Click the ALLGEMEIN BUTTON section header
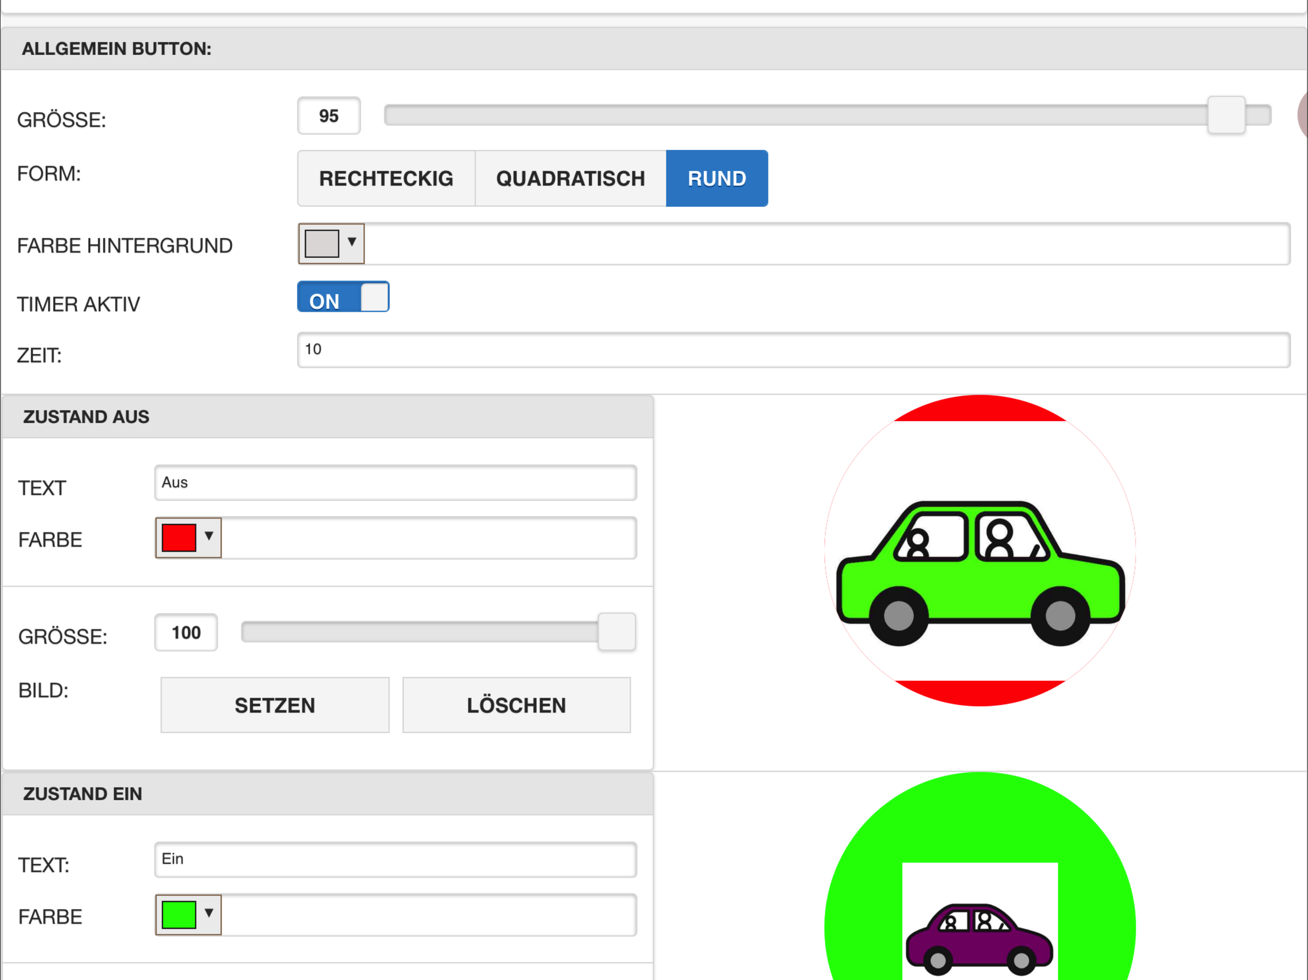The width and height of the screenshot is (1308, 980). pyautogui.click(x=654, y=48)
